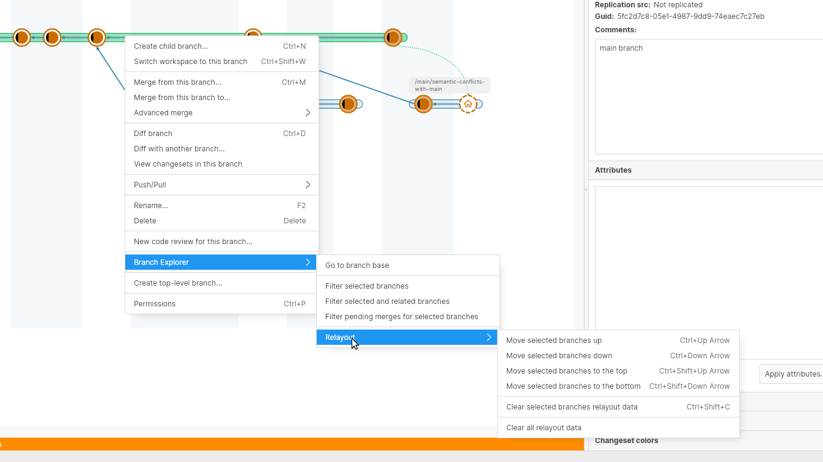The image size is (823, 462).
Task: Click the home workspace changeset icon
Action: [x=468, y=104]
